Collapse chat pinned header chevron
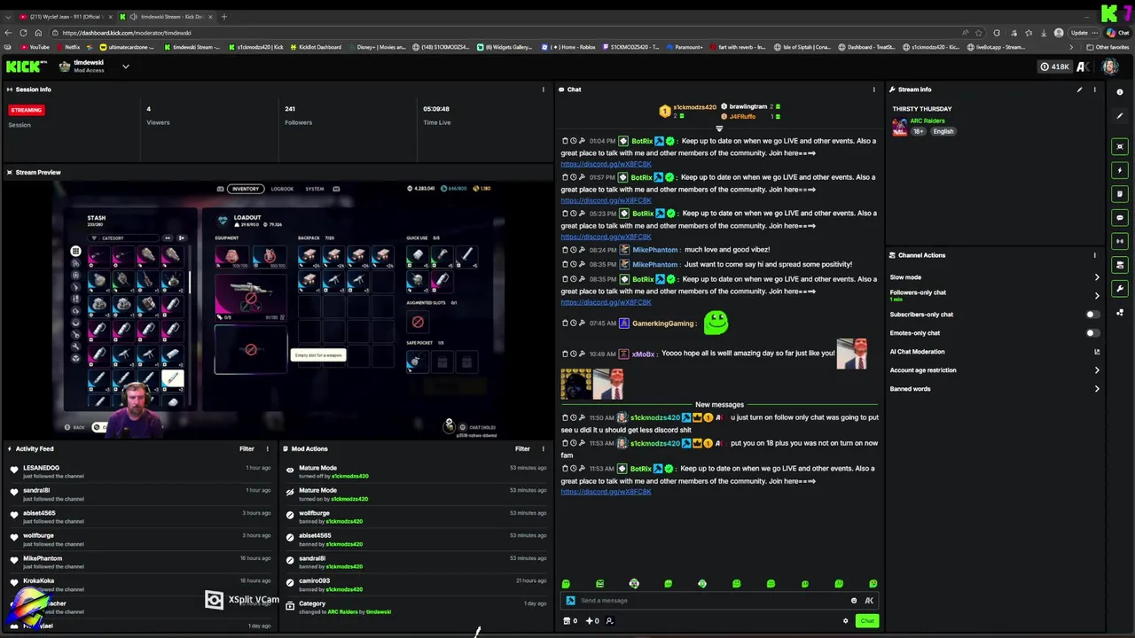Screen dimensions: 1135x638 click(719, 128)
